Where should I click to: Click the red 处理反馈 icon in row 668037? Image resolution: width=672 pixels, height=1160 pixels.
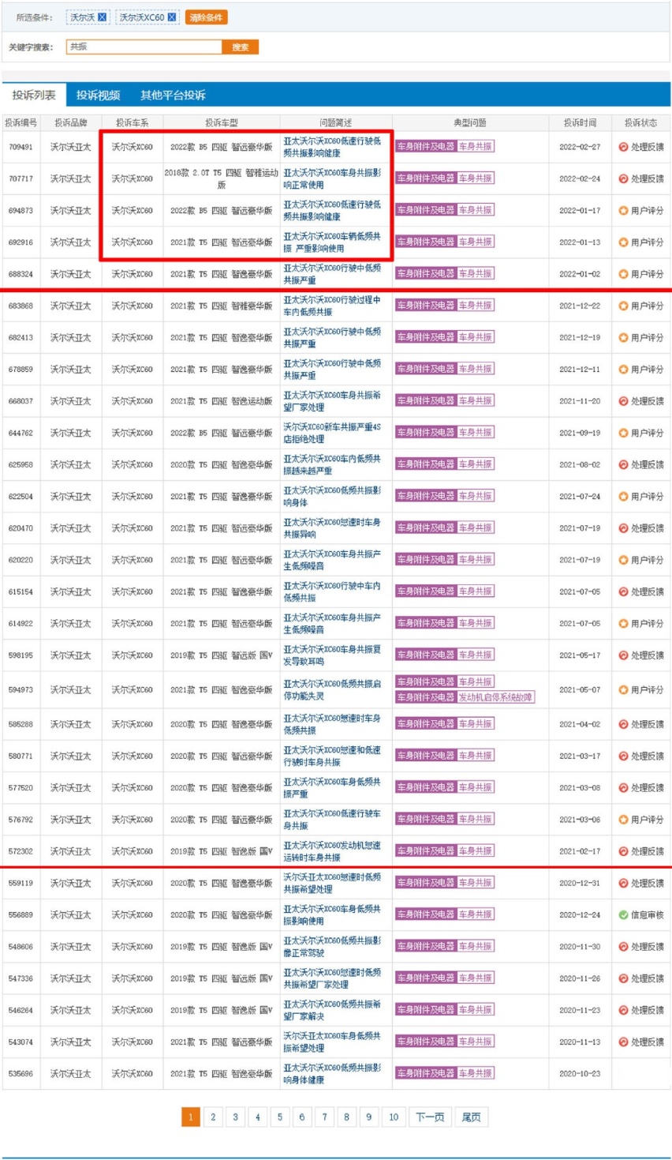(x=623, y=401)
